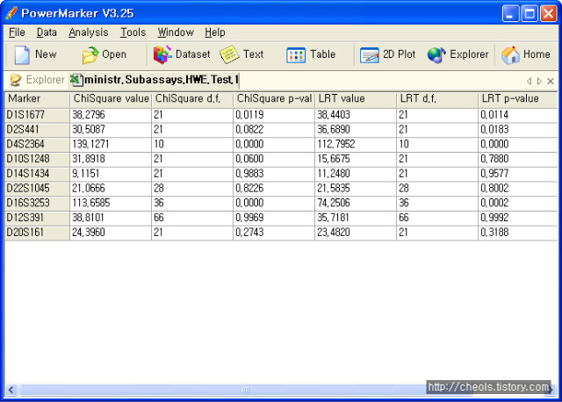
Task: Click the New document icon
Action: (x=22, y=54)
